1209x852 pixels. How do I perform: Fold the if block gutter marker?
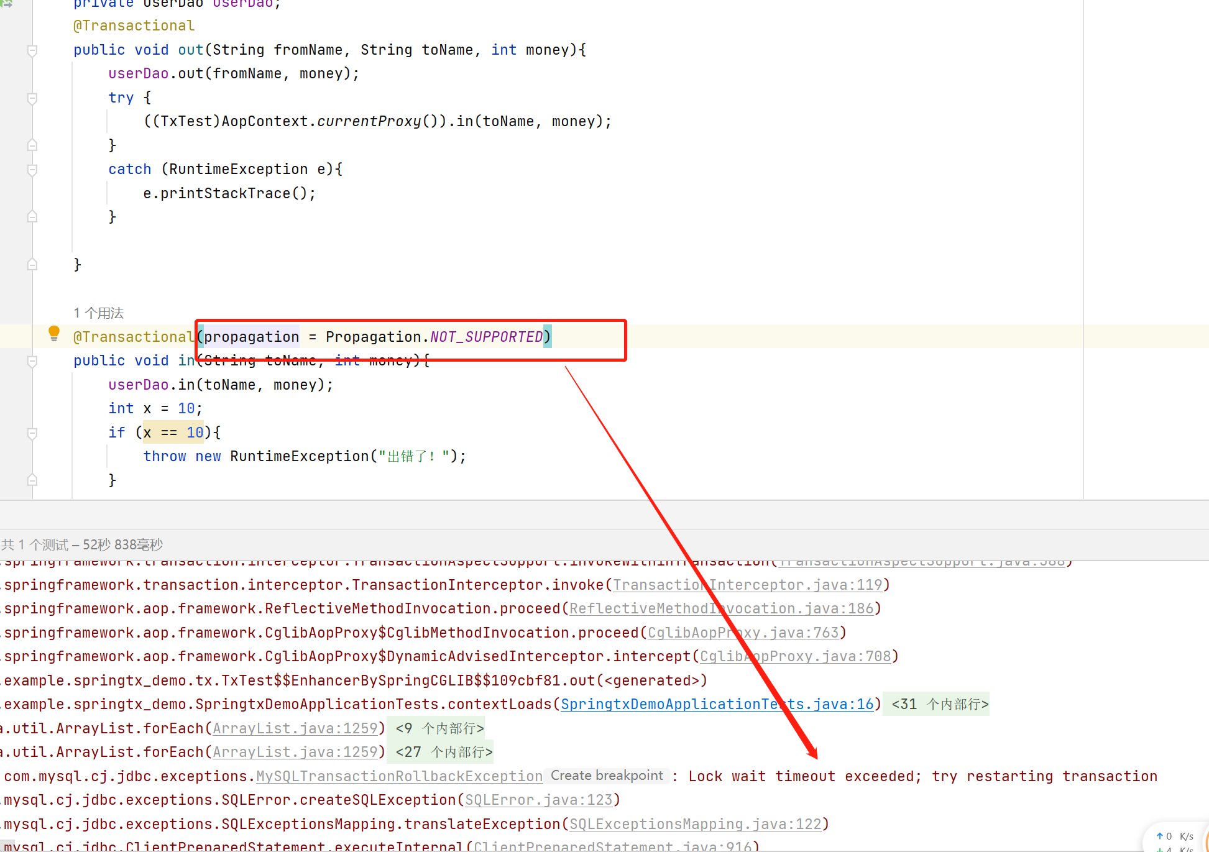[x=32, y=433]
